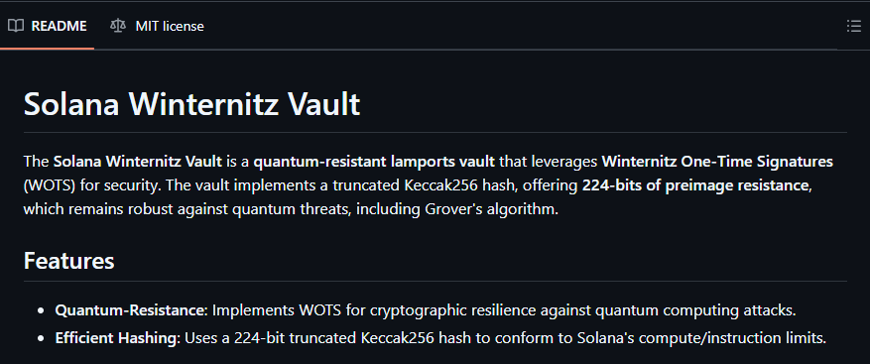Click the scales icon for MIT license
The image size is (870, 364).
pyautogui.click(x=118, y=26)
